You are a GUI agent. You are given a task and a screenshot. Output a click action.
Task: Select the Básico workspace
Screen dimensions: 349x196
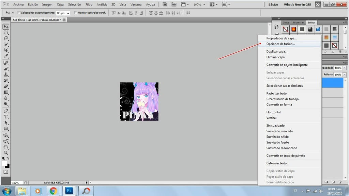click(x=273, y=4)
